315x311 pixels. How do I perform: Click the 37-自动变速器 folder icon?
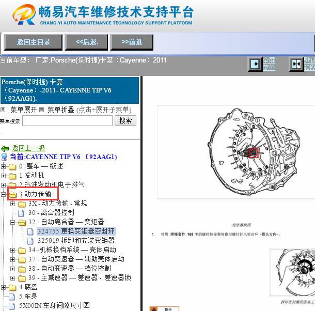pyautogui.click(x=22, y=260)
